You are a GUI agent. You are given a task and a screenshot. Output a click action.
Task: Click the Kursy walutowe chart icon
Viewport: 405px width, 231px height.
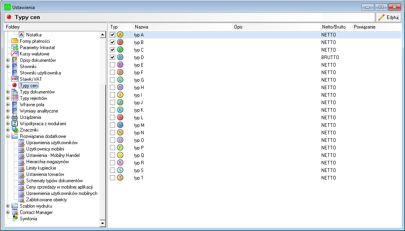pos(15,54)
